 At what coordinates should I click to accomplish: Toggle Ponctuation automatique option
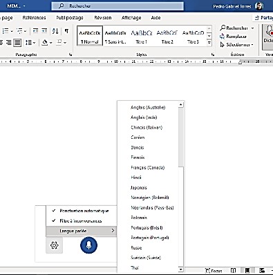click(82, 211)
